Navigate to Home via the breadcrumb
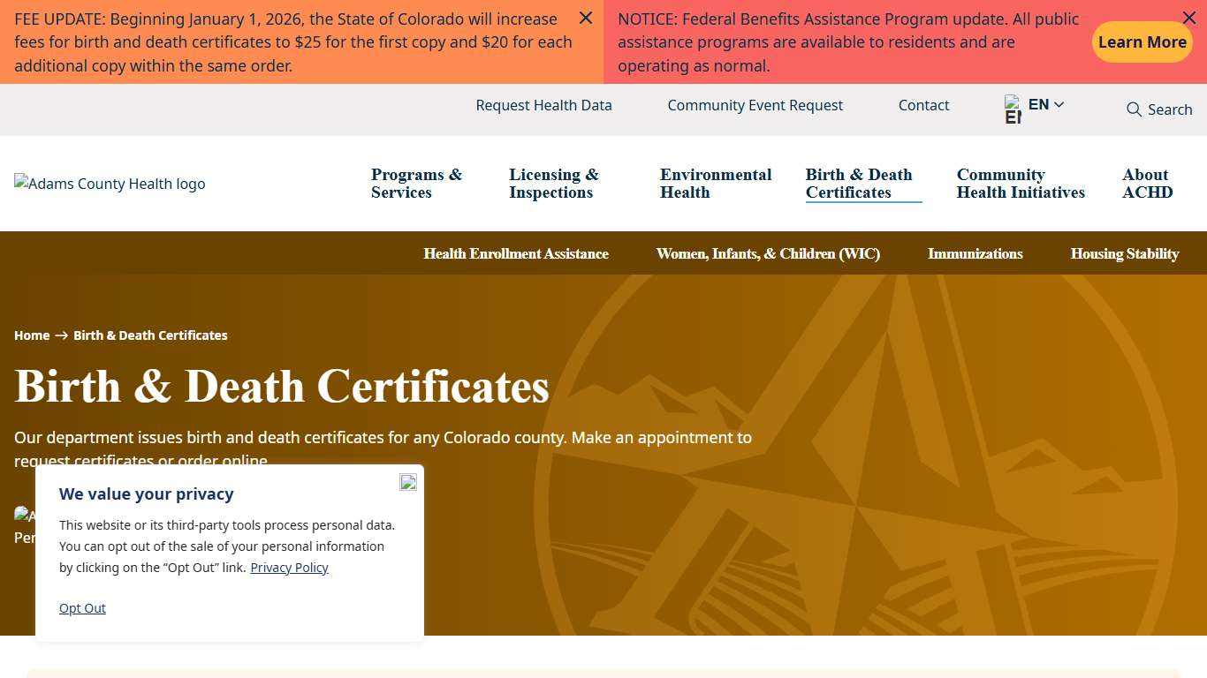The width and height of the screenshot is (1207, 678). (x=32, y=335)
